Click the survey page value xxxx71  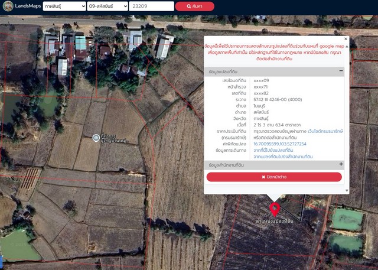[260, 87]
